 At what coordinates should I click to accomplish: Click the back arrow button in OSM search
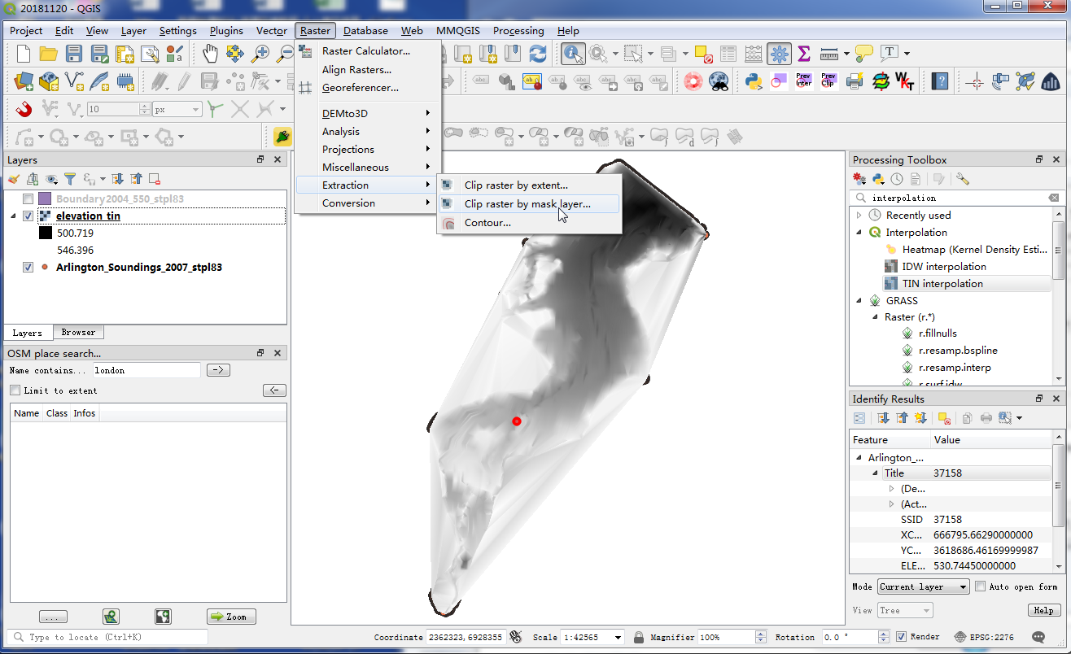[274, 390]
